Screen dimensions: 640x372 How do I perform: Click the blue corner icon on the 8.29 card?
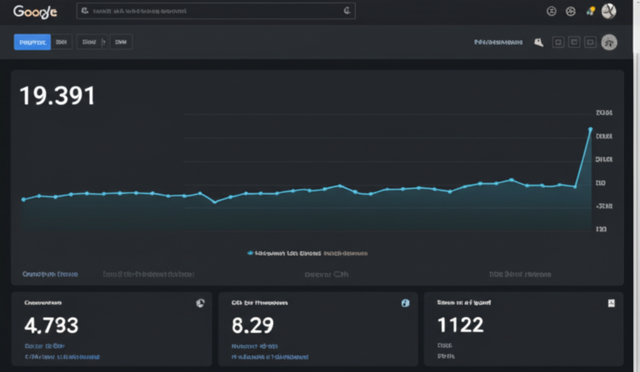pos(405,303)
